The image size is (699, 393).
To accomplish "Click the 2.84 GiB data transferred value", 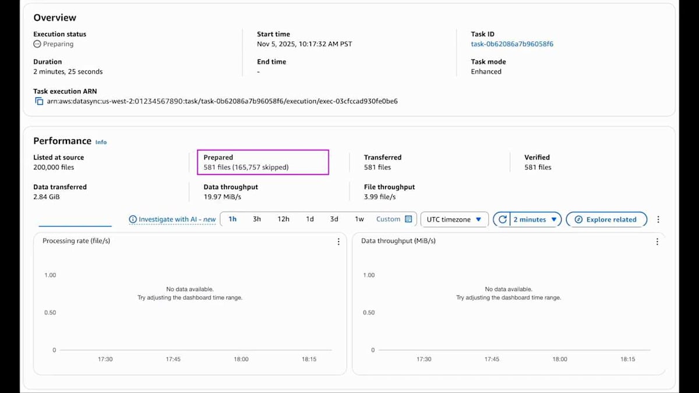I will [x=47, y=197].
